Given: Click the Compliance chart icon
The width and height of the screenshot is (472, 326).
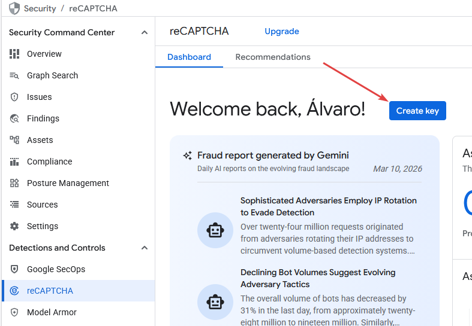Looking at the screenshot, I should click(x=15, y=162).
